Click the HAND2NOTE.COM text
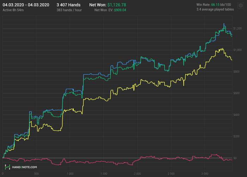The image size is (247, 177). (x=24, y=167)
